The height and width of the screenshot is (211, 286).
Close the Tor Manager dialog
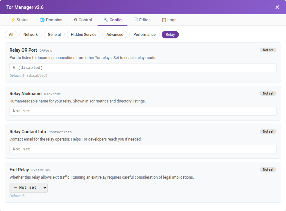click(x=277, y=7)
